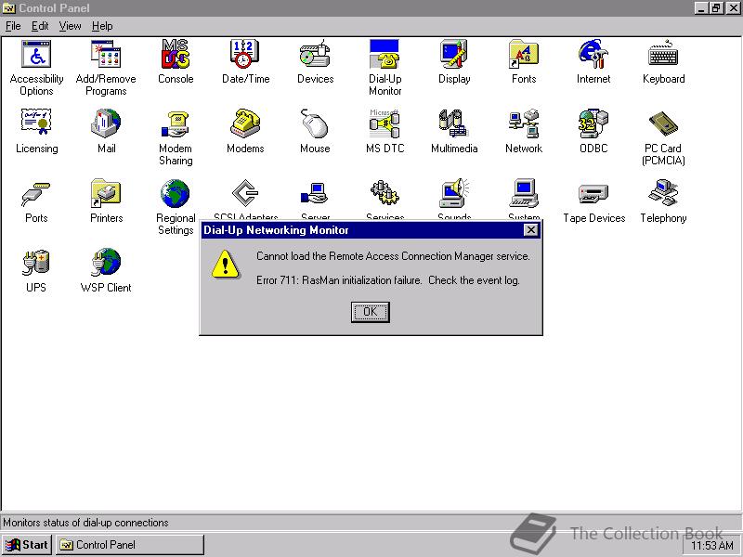Image resolution: width=743 pixels, height=557 pixels.
Task: Open the View menu
Action: [70, 26]
